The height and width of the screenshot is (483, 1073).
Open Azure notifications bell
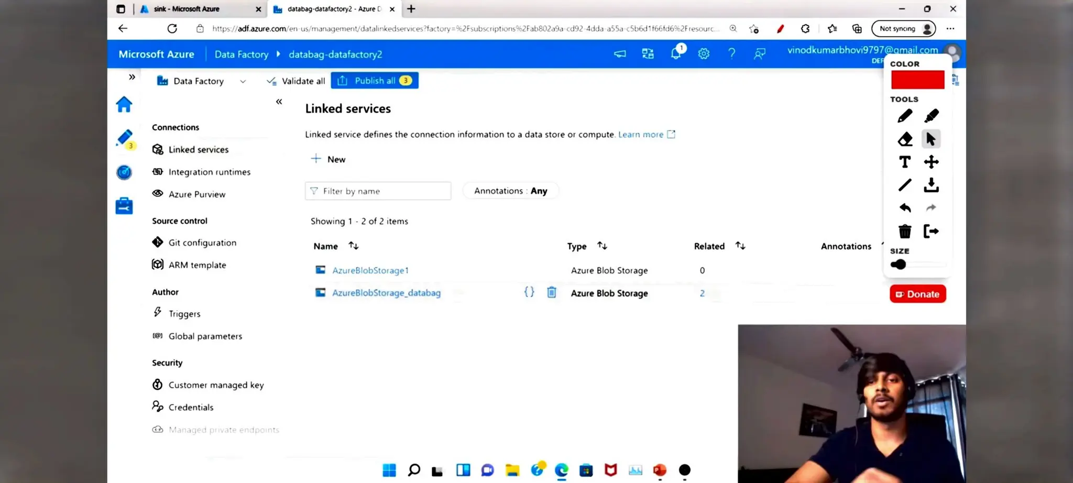[x=676, y=53]
